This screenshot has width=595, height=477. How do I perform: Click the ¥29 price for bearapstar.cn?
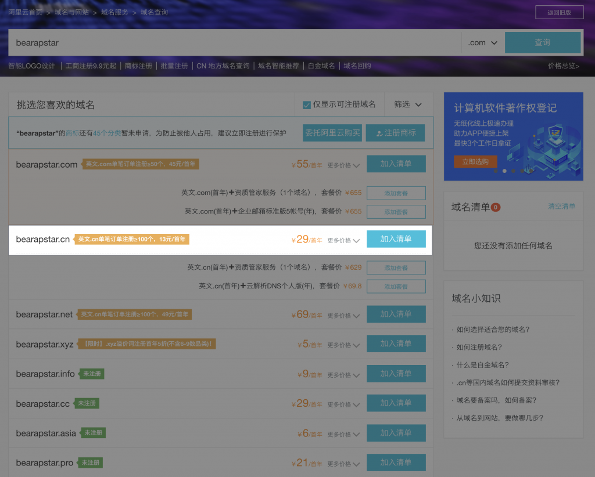click(307, 240)
